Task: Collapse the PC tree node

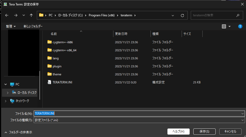Action: pos(6,84)
